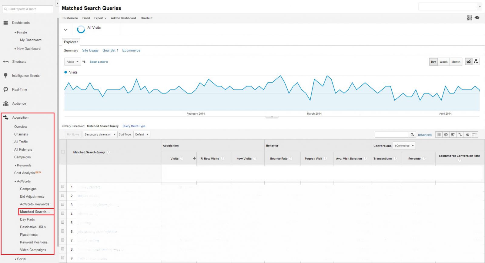Set the graph interval to Week
The height and width of the screenshot is (263, 485).
(x=443, y=62)
